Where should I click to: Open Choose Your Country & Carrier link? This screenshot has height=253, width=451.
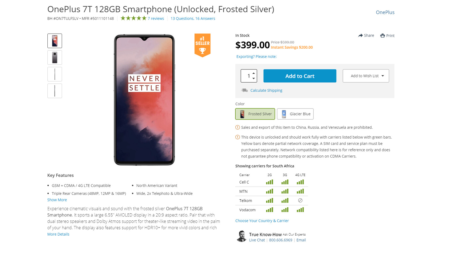click(x=262, y=221)
